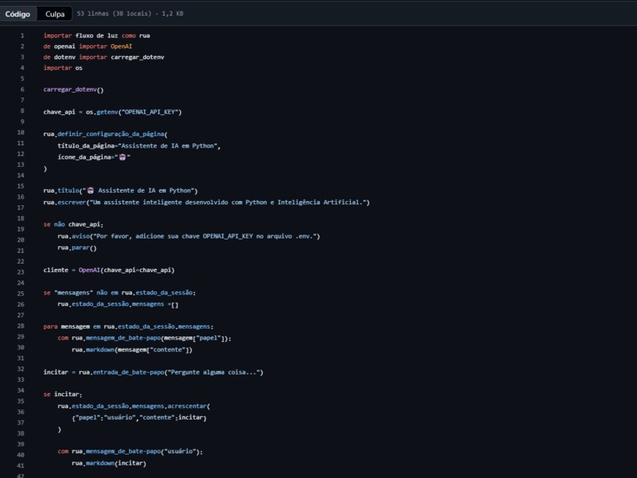
Task: Select line number 10
Action: (21, 133)
